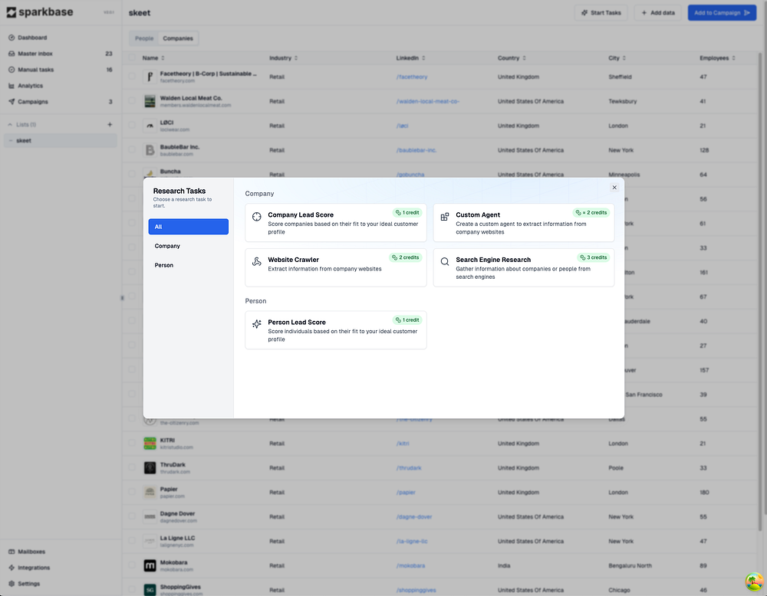Open the /mokobara LinkedIn link

pos(411,565)
